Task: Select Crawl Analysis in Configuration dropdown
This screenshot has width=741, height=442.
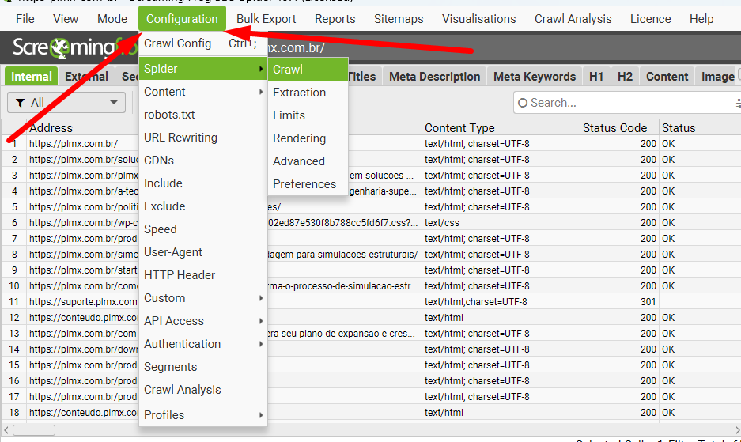Action: [202, 390]
